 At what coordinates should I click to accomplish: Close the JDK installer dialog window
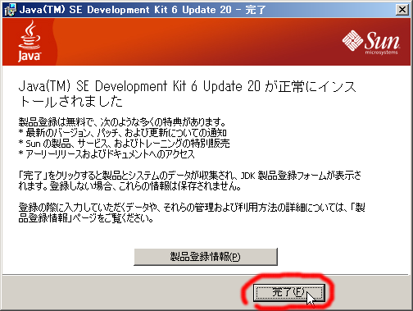402,10
